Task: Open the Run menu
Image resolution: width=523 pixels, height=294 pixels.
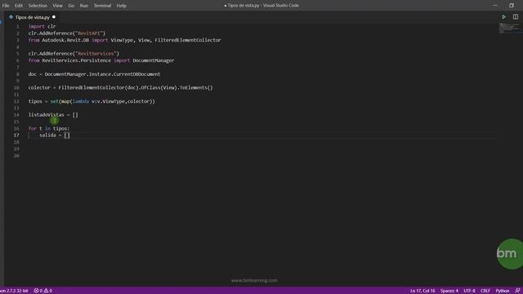Action: [83, 6]
